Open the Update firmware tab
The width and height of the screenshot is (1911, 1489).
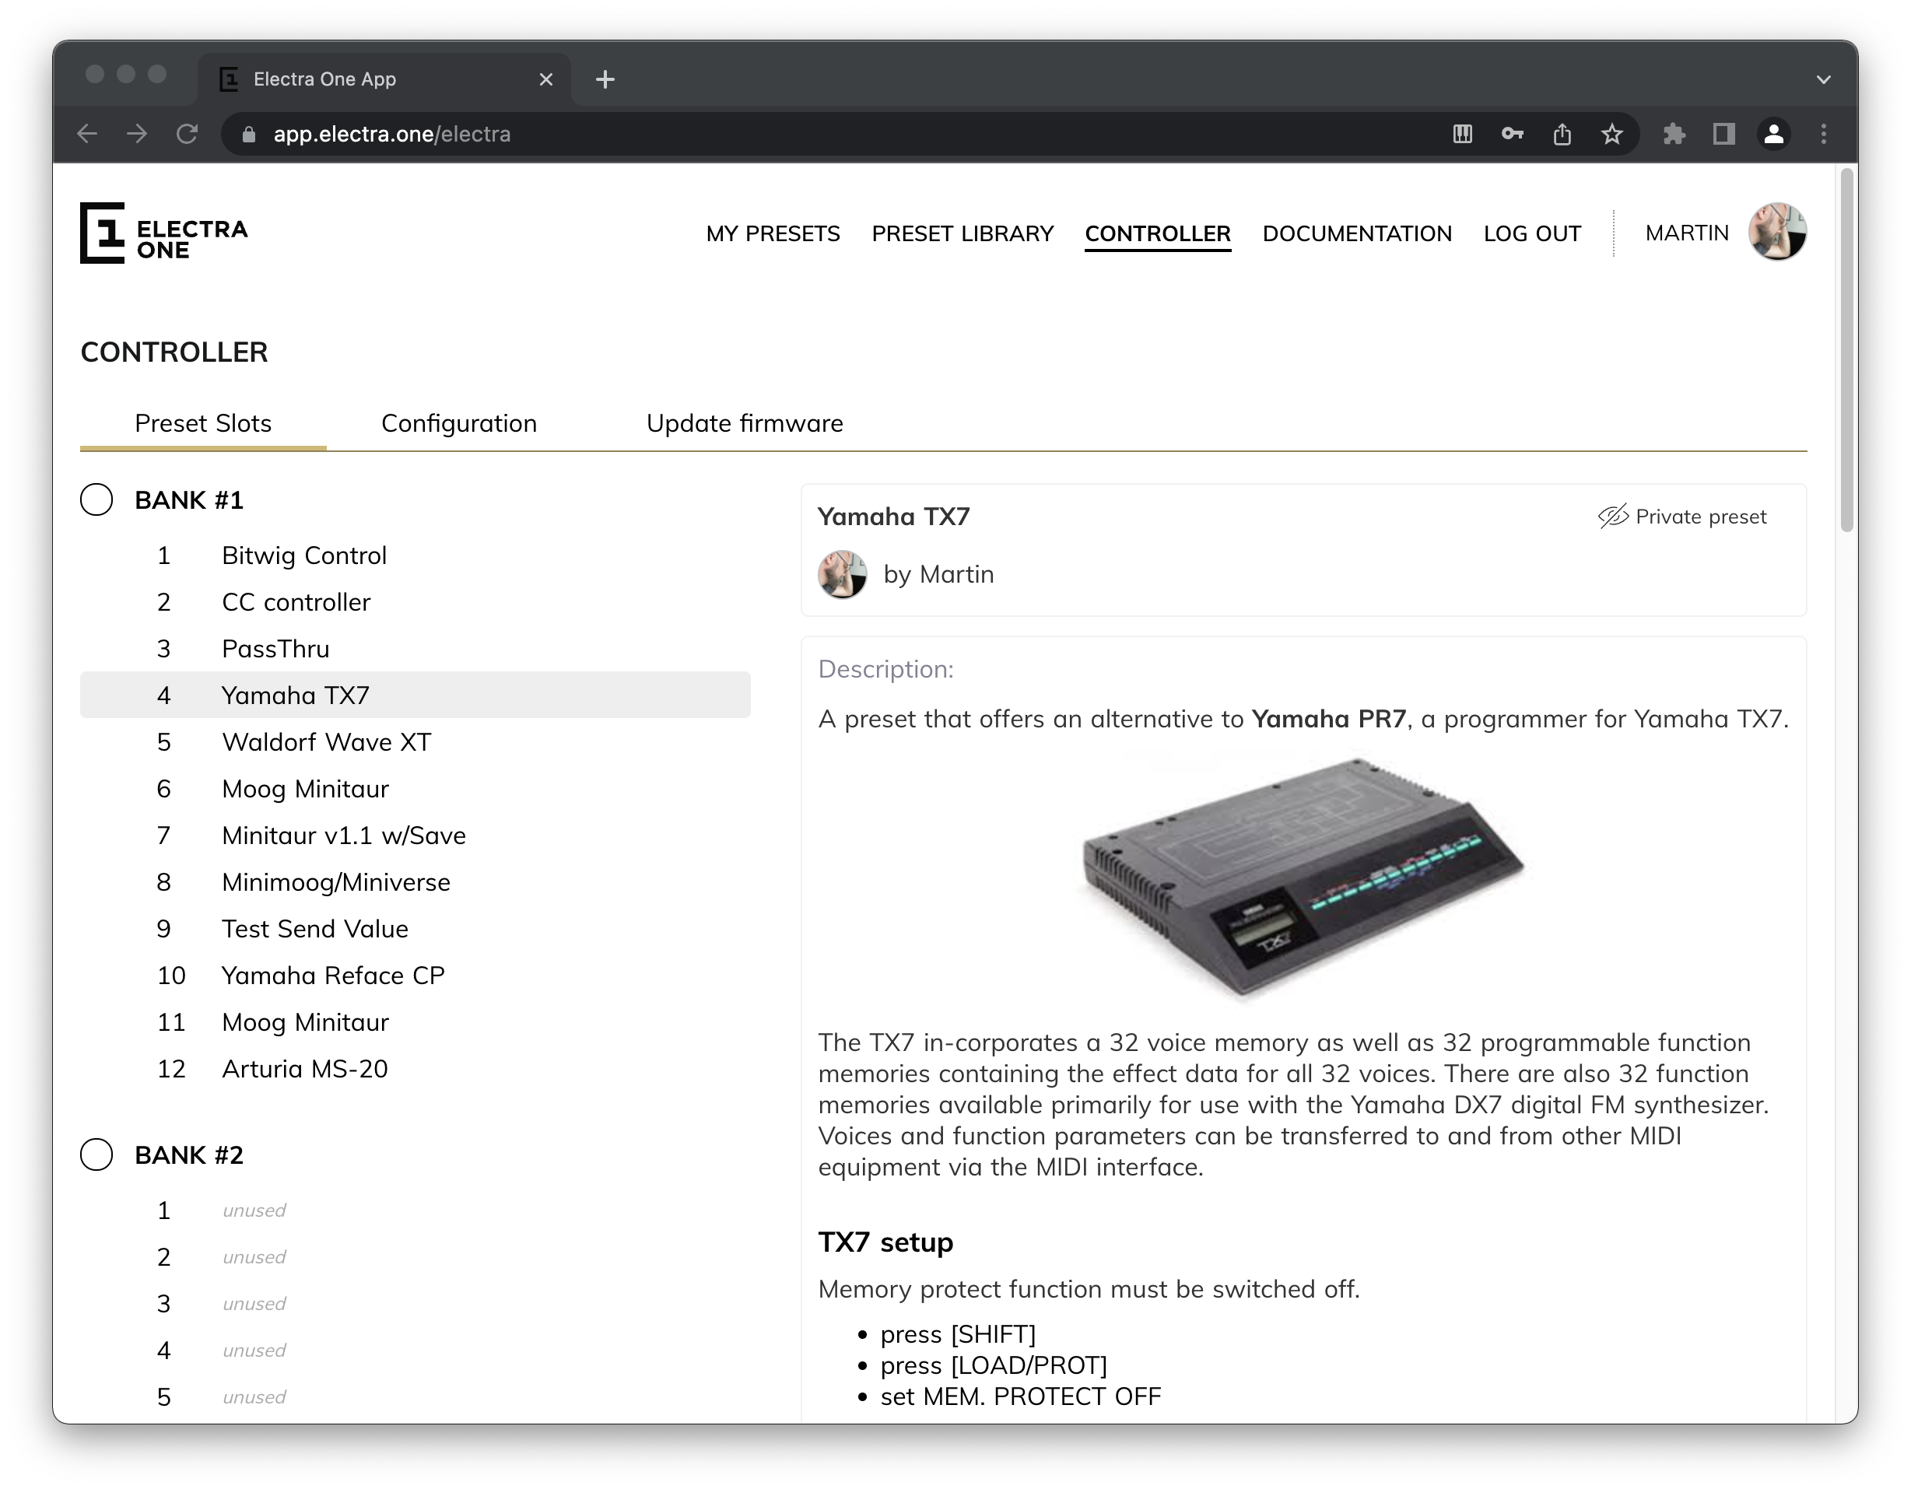[745, 423]
